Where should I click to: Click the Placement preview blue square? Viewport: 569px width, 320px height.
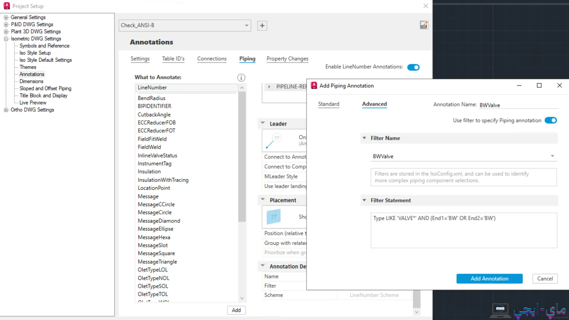click(273, 217)
